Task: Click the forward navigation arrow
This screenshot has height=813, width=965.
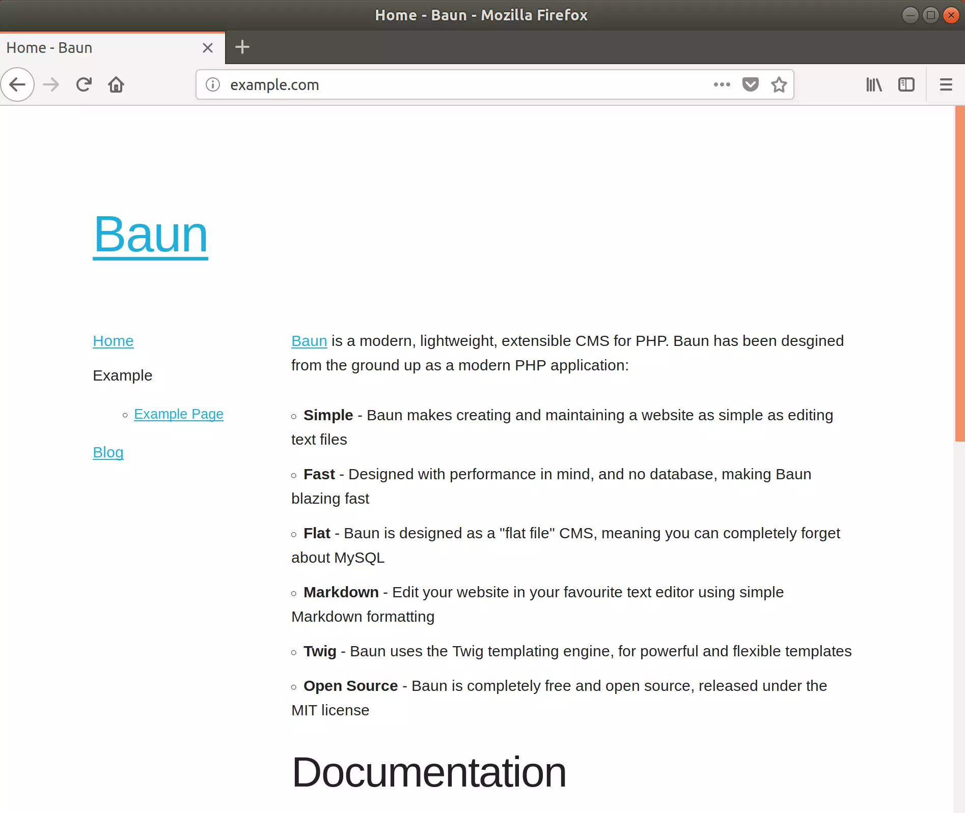Action: point(50,84)
